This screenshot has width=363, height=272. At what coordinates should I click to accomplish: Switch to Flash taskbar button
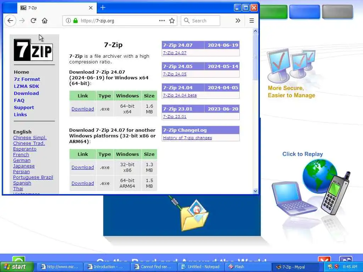click(x=247, y=267)
